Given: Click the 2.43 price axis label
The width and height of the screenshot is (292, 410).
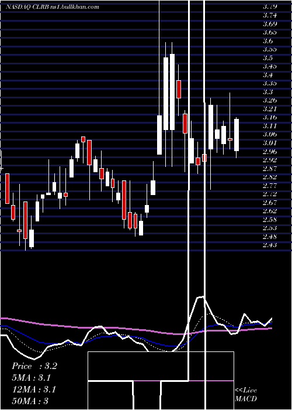Looking at the screenshot, I should pyautogui.click(x=270, y=245).
